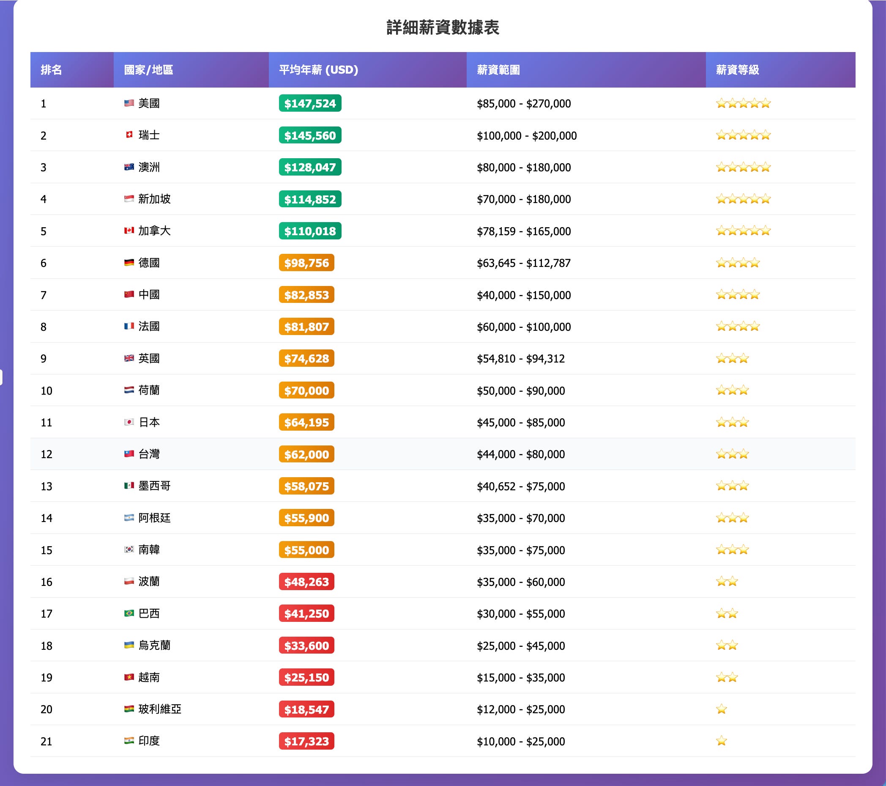Viewport: 886px width, 786px height.
Task: Click the Switzerland flag icon
Action: pos(129,135)
